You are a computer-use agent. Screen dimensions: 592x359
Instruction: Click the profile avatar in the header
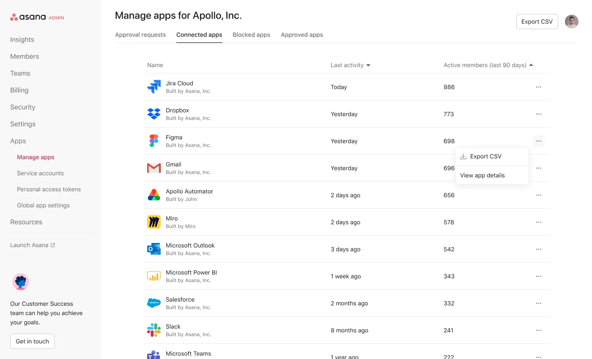[572, 21]
